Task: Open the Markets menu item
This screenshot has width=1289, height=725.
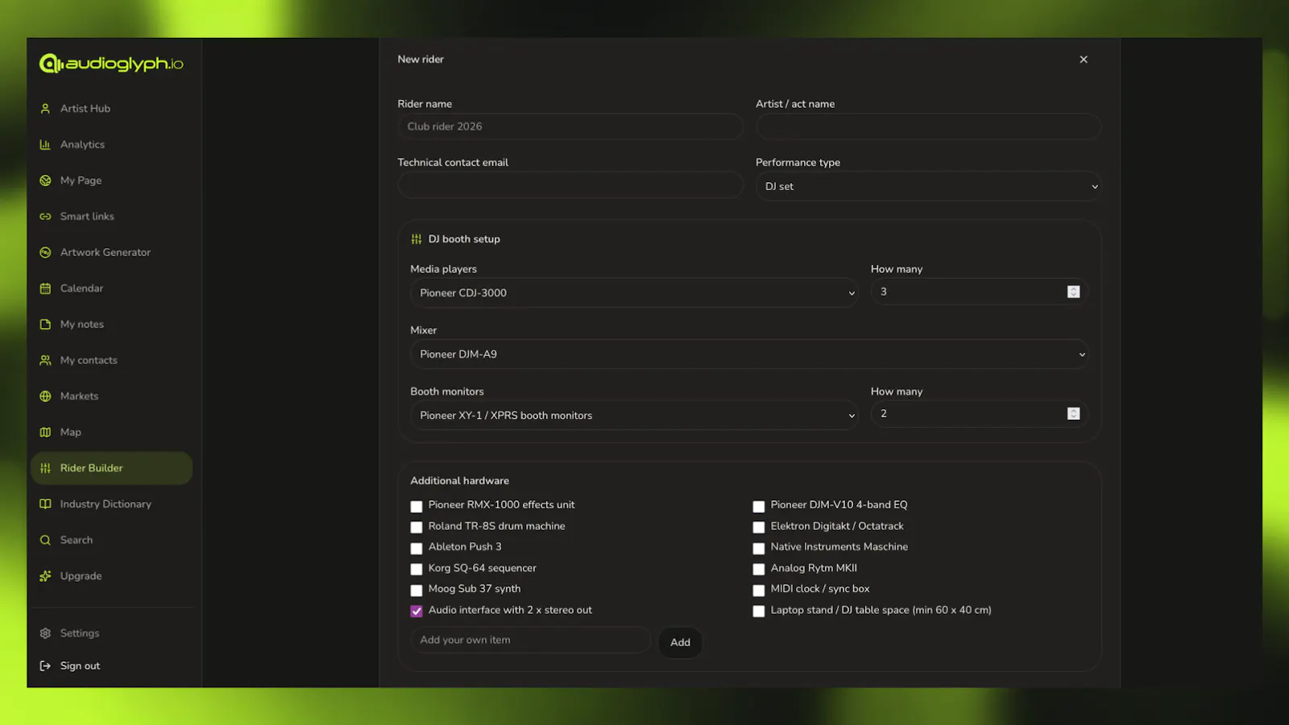Action: [79, 396]
